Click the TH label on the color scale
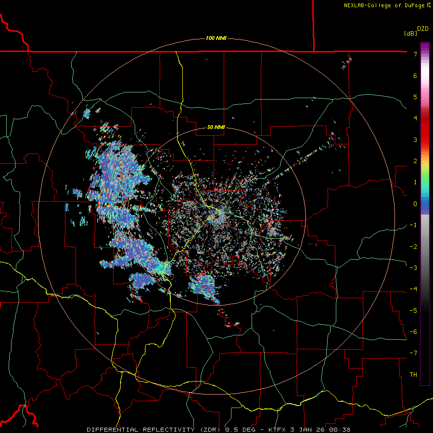The height and width of the screenshot is (433, 433). coord(413,374)
